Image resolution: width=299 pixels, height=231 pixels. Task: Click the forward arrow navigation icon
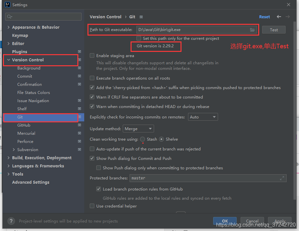(x=288, y=17)
